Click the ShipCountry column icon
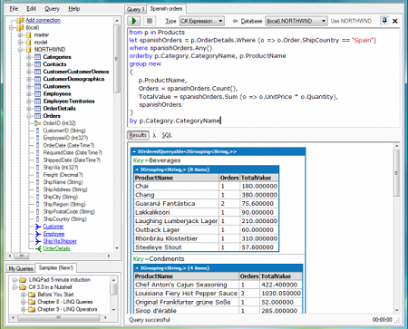The image size is (408, 329). [37, 219]
